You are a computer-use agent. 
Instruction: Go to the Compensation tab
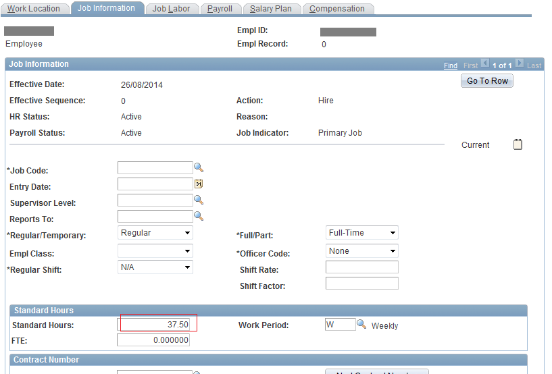(337, 9)
